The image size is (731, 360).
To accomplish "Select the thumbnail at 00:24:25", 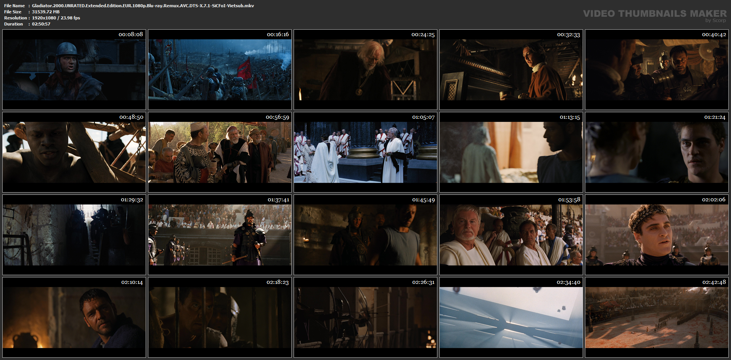I will 365,70.
